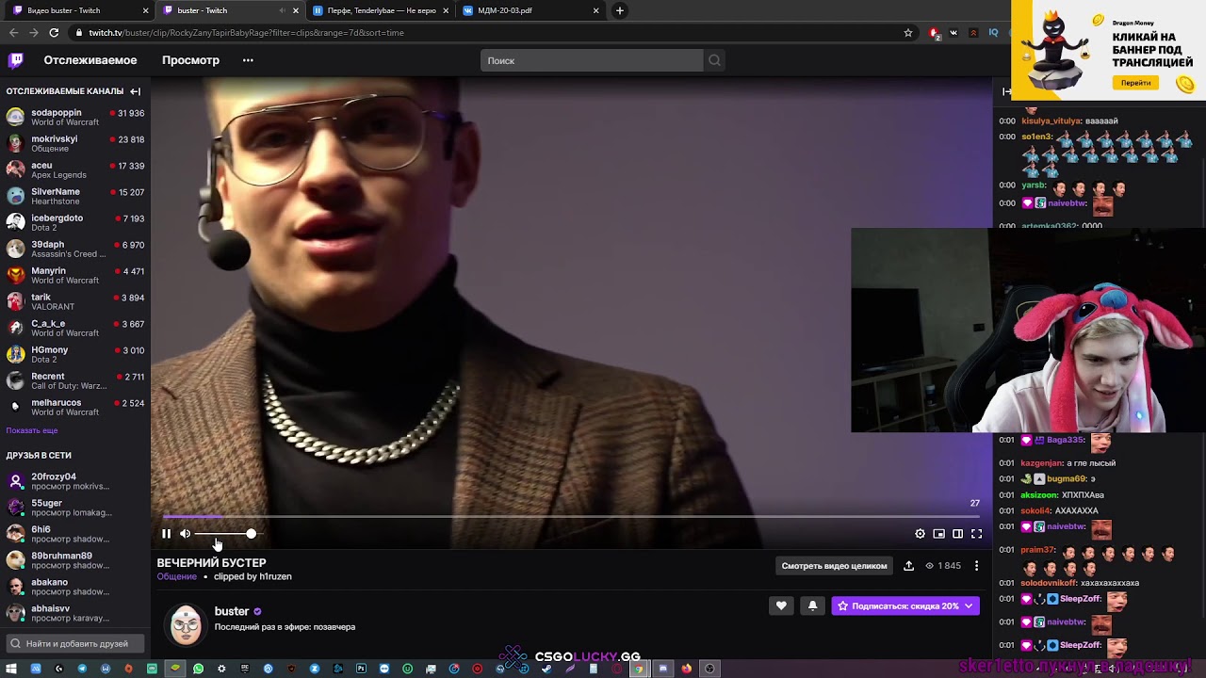Enter fullscreen mode in the player
Image resolution: width=1206 pixels, height=678 pixels.
point(977,534)
